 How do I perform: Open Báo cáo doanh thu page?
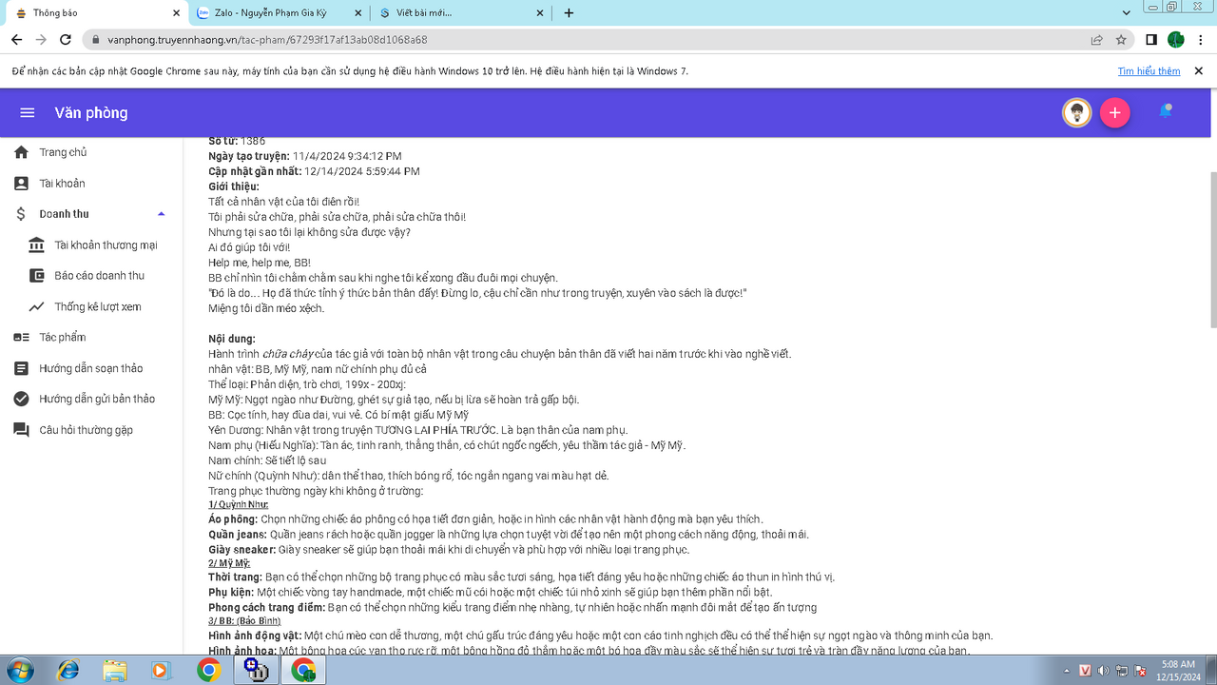(99, 276)
